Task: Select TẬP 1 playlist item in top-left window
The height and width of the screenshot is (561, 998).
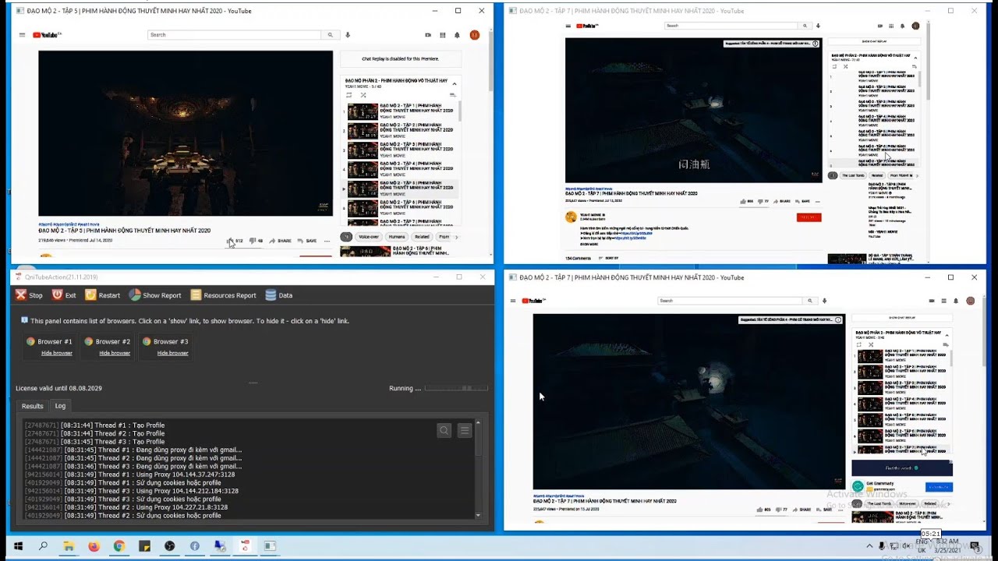Action: click(402, 111)
